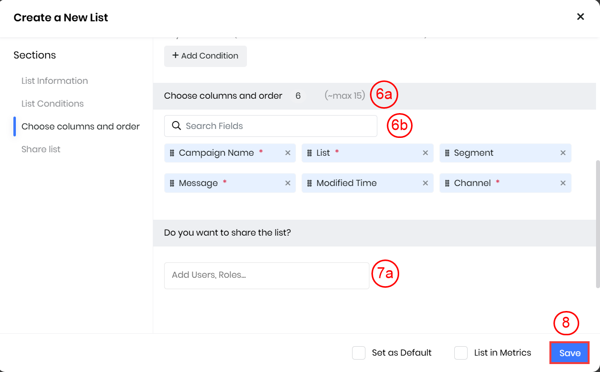This screenshot has height=372, width=600.
Task: Click the search magnifier icon
Action: click(x=176, y=126)
